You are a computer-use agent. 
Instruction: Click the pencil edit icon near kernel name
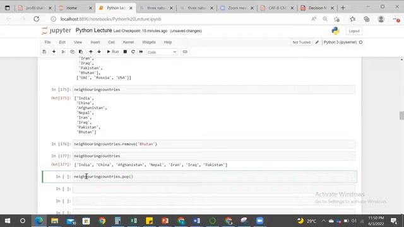click(317, 42)
